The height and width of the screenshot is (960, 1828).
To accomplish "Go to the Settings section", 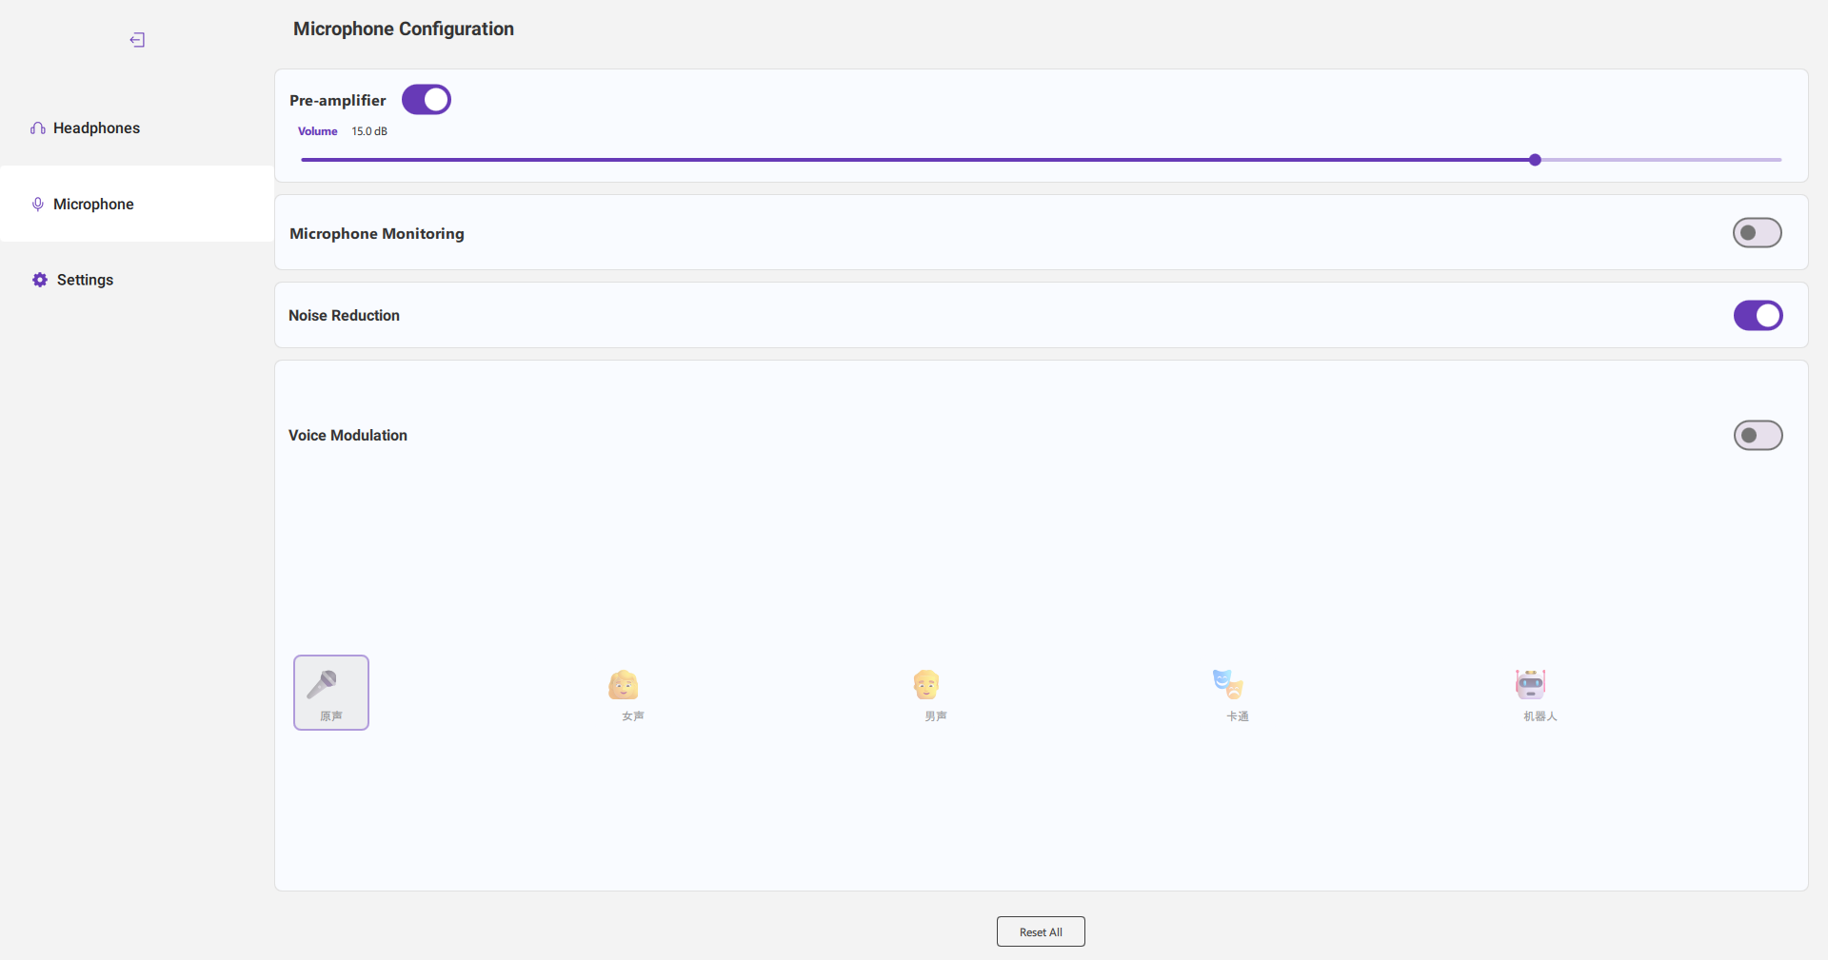I will [x=137, y=280].
